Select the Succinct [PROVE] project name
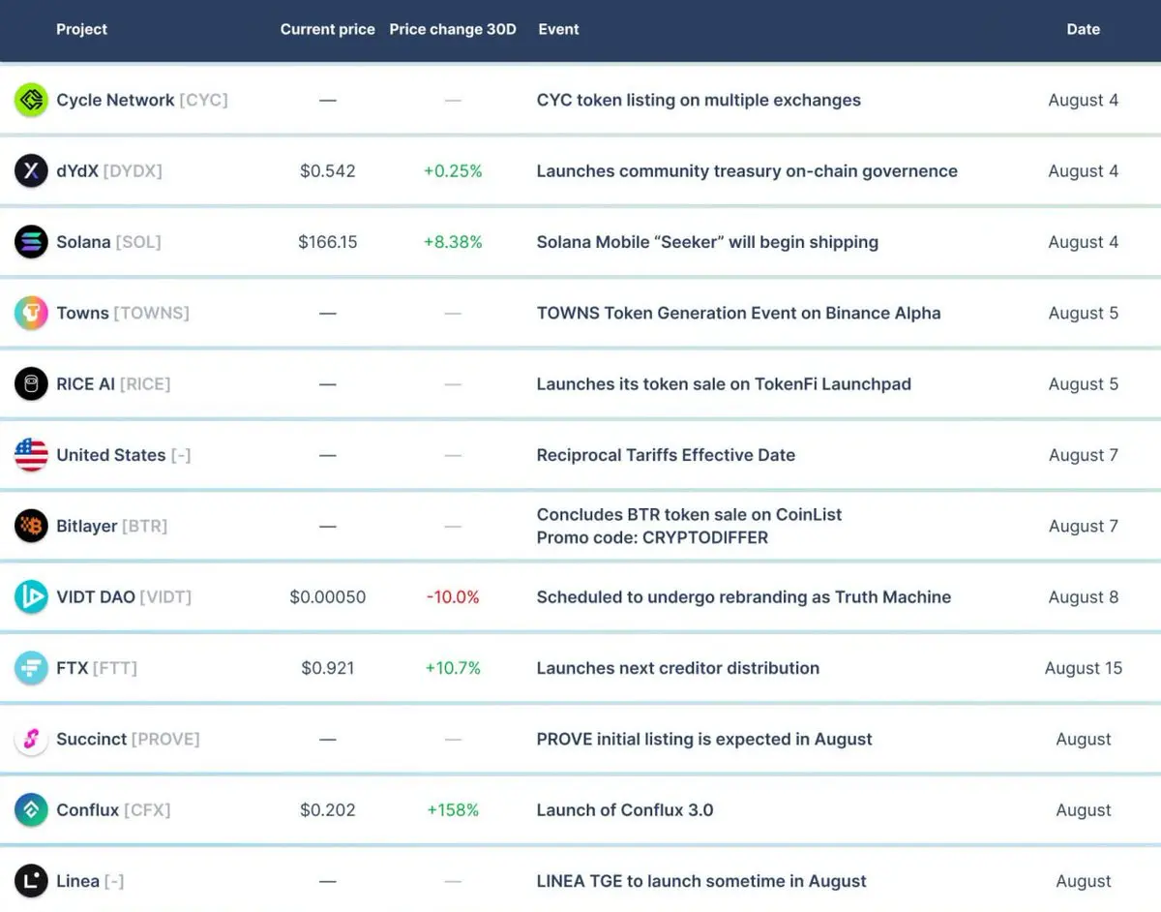Screen dimensions: 1161x912 coord(128,739)
